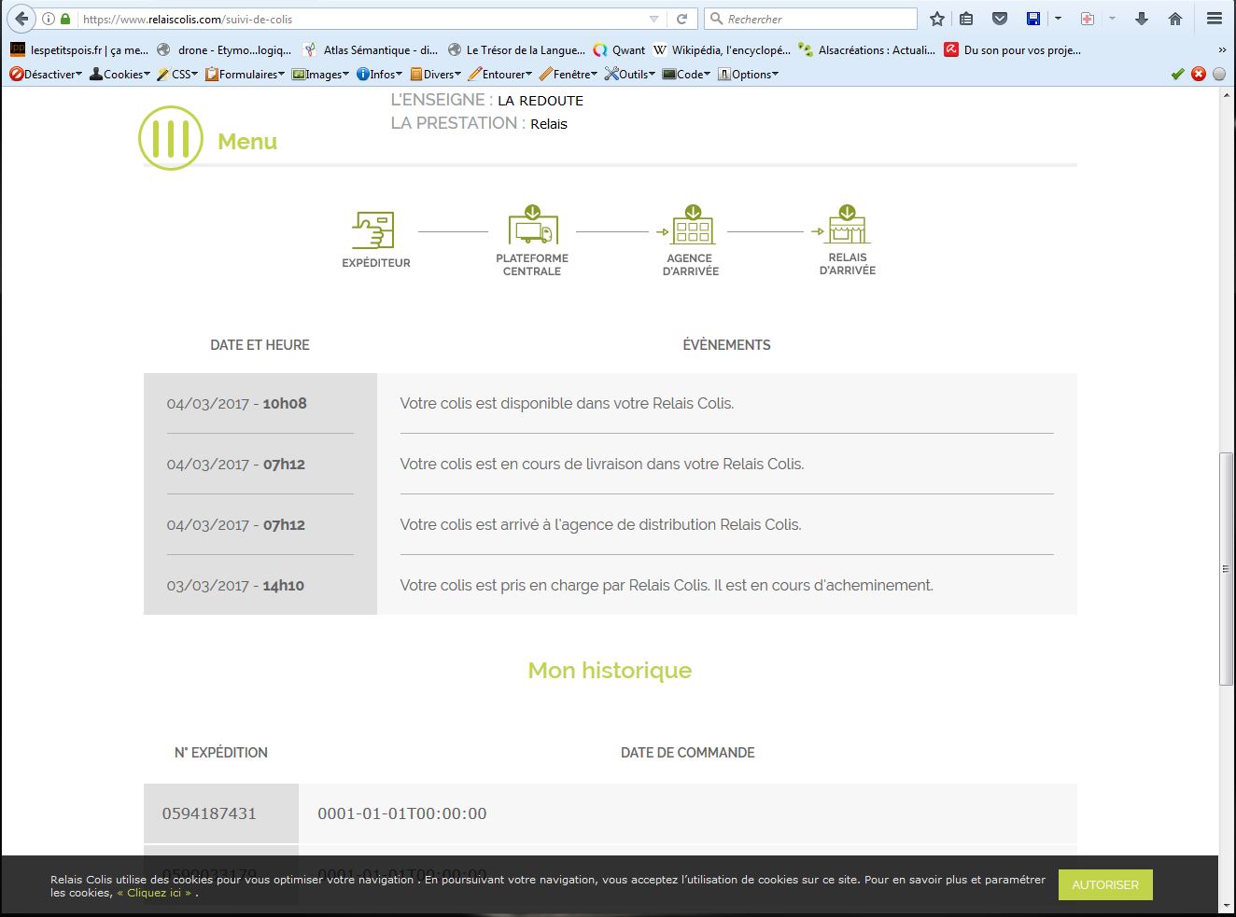Click the round green Menu icon
The height and width of the screenshot is (917, 1236).
click(171, 138)
